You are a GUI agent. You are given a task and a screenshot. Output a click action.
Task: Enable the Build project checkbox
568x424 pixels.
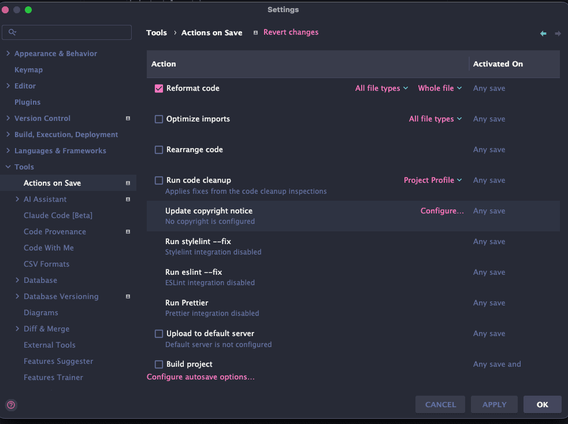click(x=159, y=364)
